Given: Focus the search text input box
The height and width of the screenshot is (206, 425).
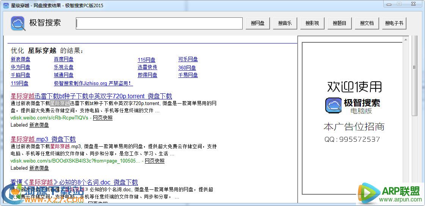Looking at the screenshot, I should click(159, 23).
